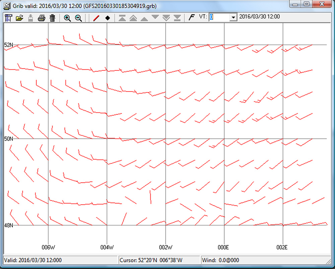Screen dimensions: 335x269
Task: Step back with single up arrow
Action: click(x=144, y=18)
